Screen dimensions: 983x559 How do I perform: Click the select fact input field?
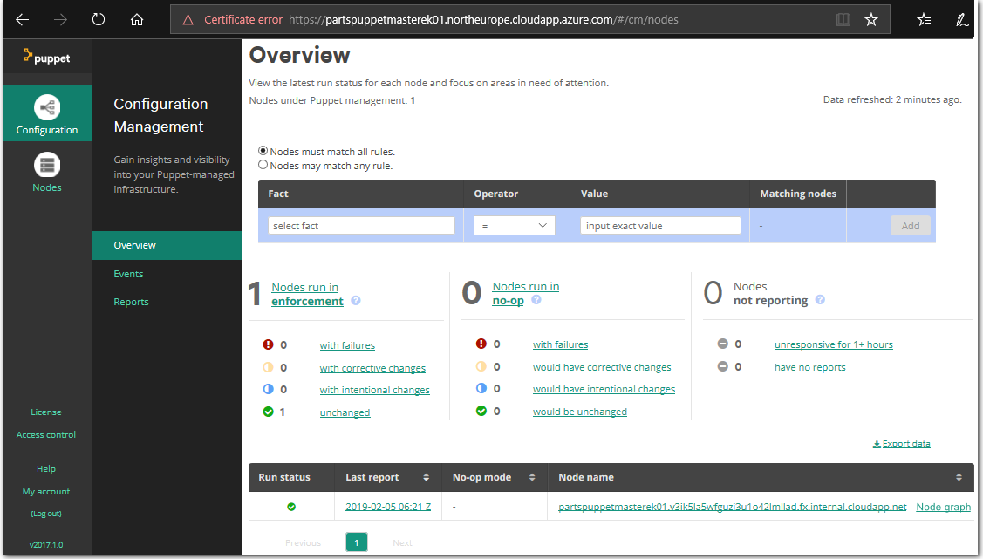[x=361, y=226]
